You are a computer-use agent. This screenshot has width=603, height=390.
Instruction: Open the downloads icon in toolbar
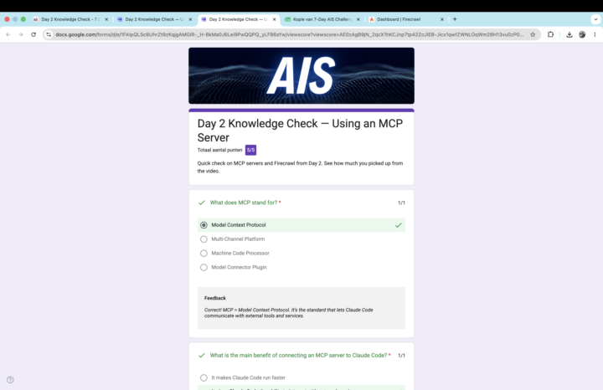[569, 34]
